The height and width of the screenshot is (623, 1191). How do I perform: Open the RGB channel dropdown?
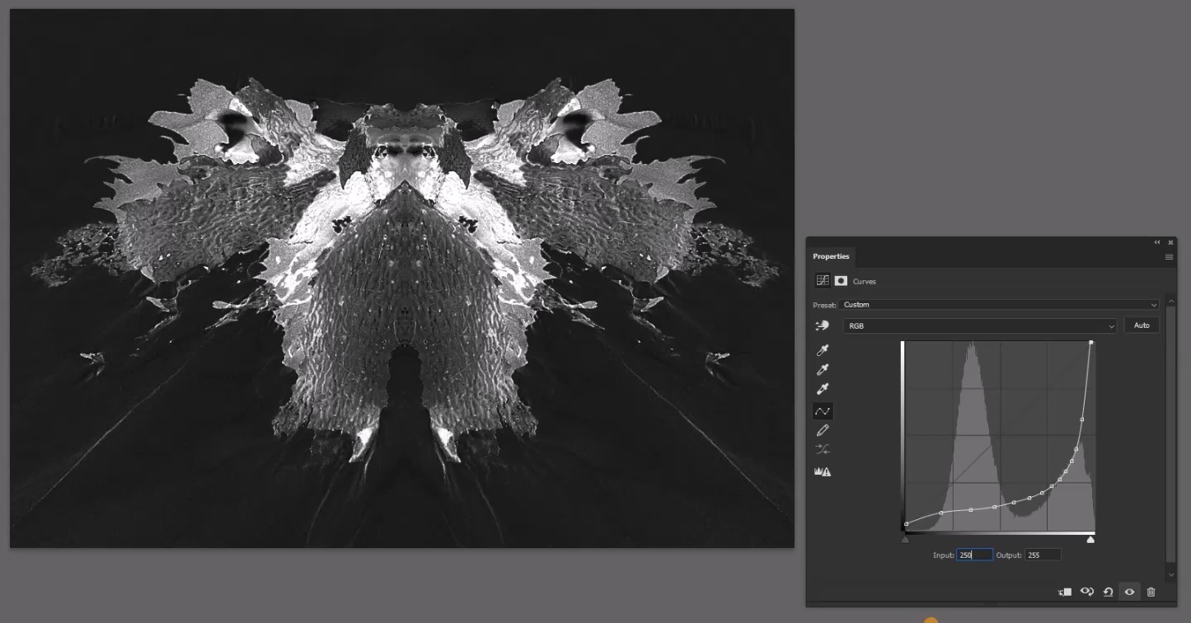coord(981,326)
